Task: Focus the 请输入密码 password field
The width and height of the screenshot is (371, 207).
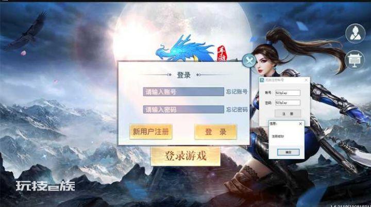Action: point(183,109)
